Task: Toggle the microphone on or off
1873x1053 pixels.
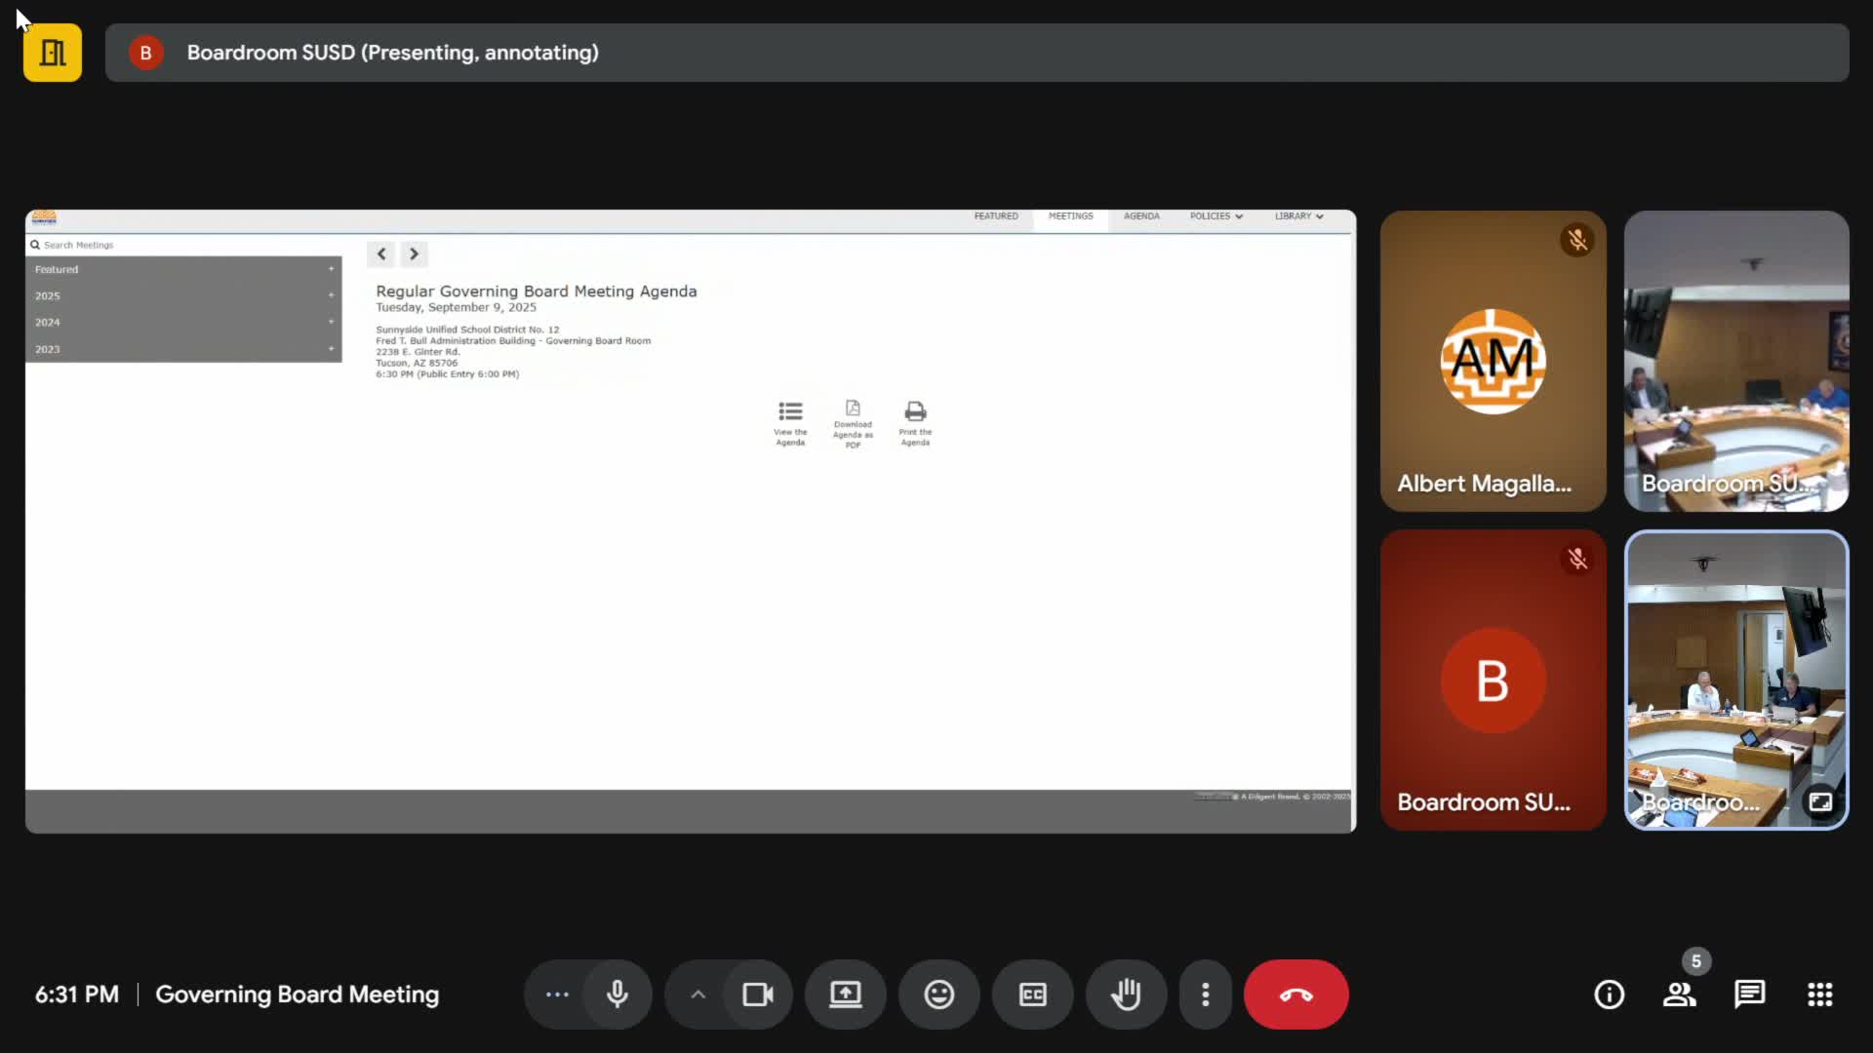Action: coord(617,994)
